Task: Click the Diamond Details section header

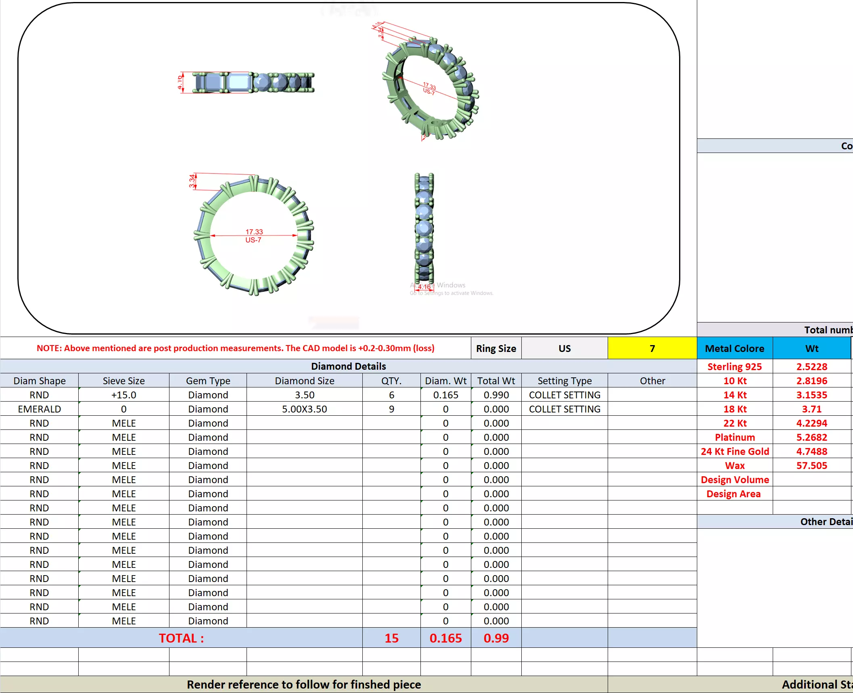Action: coord(348,366)
